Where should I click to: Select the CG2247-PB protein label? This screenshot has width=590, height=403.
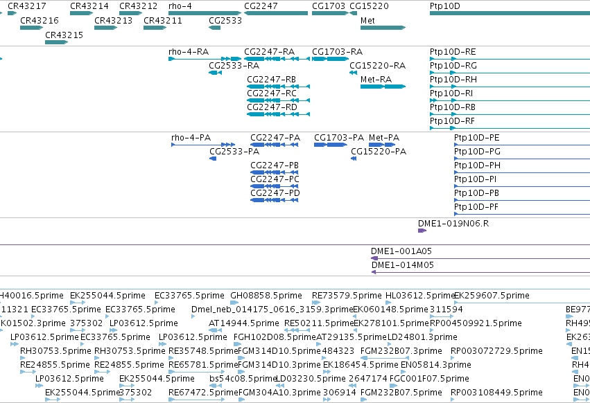(x=275, y=165)
